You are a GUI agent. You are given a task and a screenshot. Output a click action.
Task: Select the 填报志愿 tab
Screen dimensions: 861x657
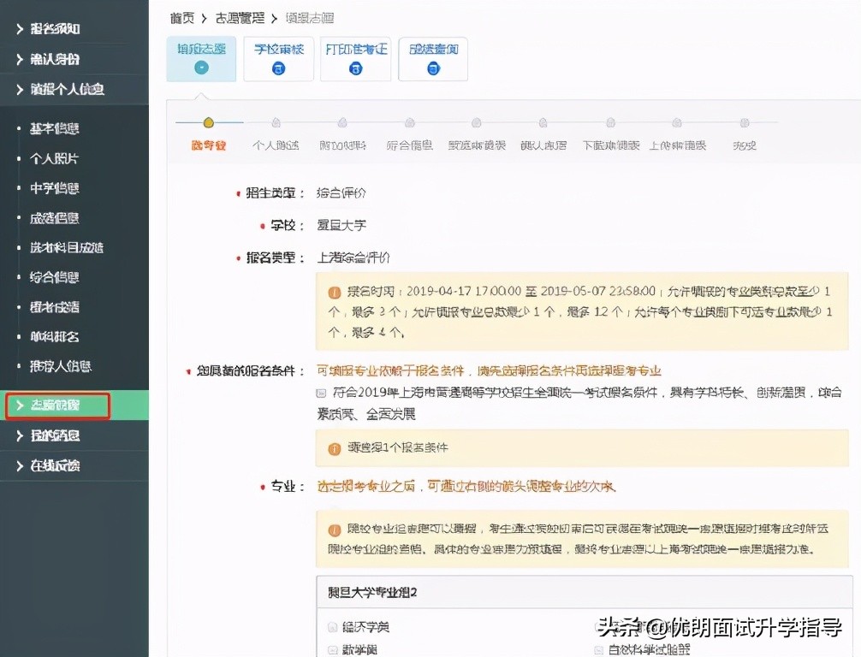201,59
